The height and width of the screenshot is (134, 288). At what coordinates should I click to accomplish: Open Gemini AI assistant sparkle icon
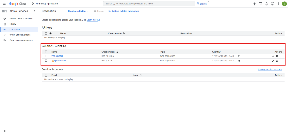(x=254, y=4)
